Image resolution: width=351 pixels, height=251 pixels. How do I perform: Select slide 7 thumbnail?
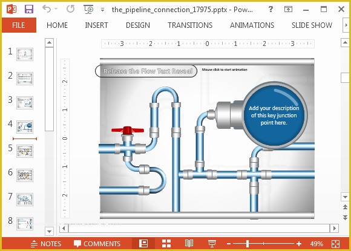(25, 200)
